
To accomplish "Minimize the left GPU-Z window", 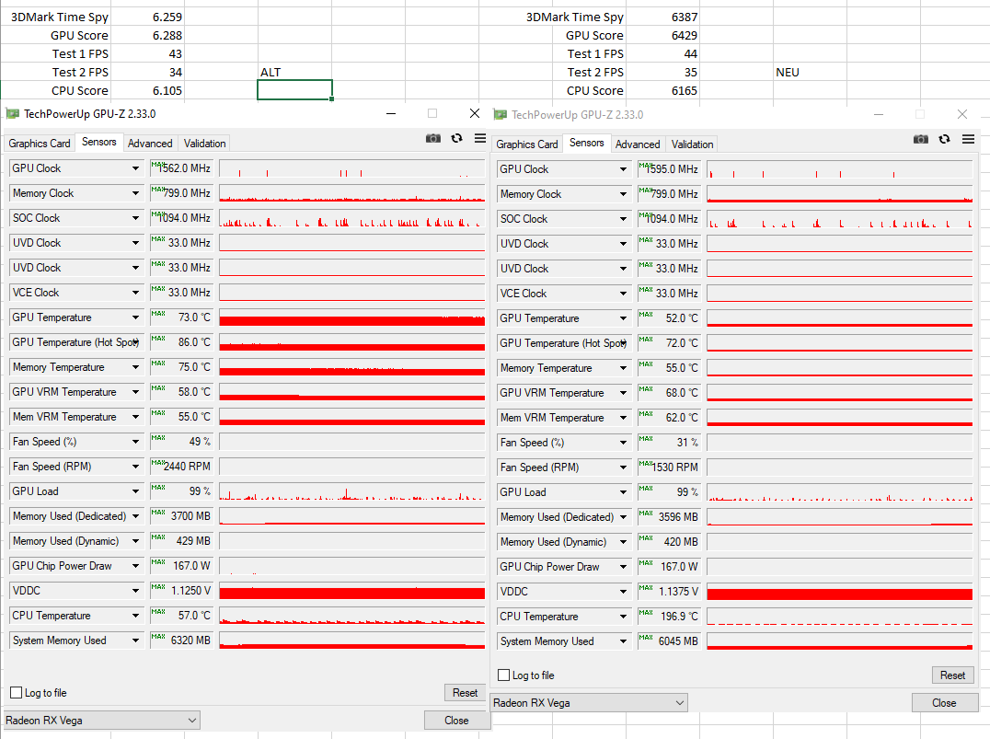I will pos(391,114).
